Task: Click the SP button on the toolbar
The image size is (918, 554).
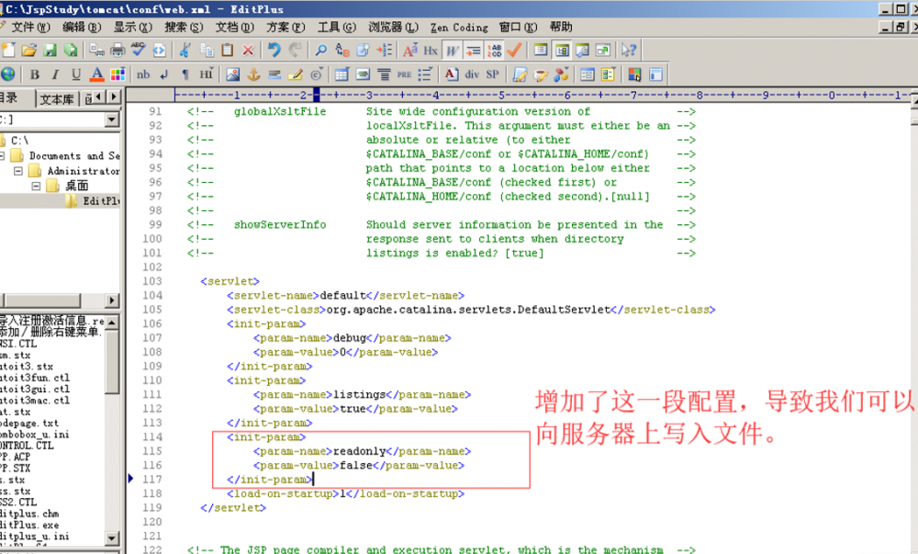Action: [491, 73]
